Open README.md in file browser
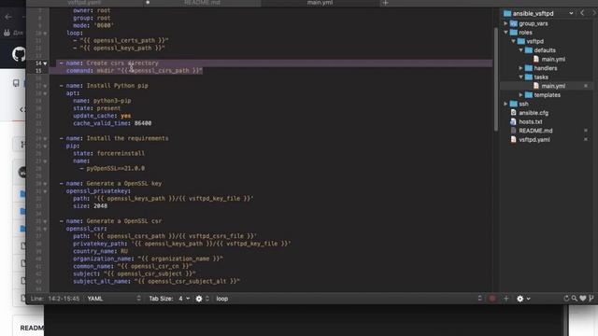The width and height of the screenshot is (598, 336). [535, 131]
